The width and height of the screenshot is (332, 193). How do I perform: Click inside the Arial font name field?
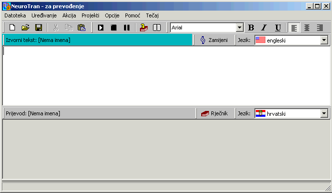[203, 28]
